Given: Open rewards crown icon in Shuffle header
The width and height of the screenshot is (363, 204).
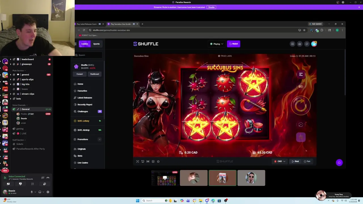Looking at the screenshot, I should click(299, 44).
